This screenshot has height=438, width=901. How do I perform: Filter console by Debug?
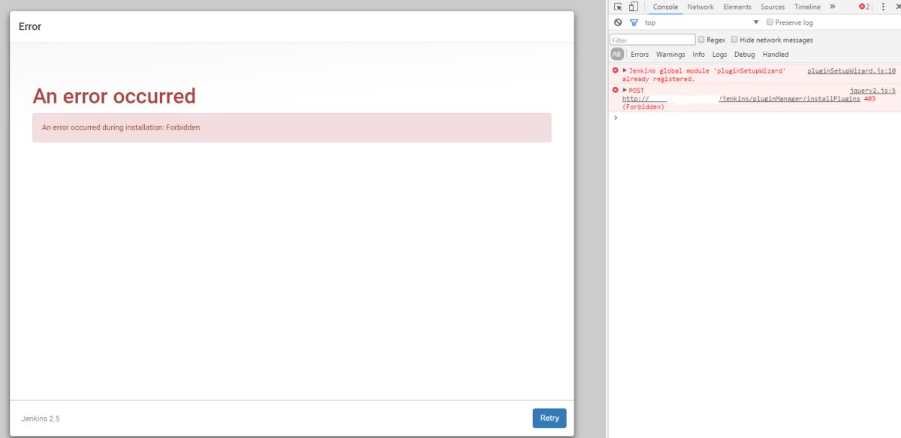(x=744, y=54)
